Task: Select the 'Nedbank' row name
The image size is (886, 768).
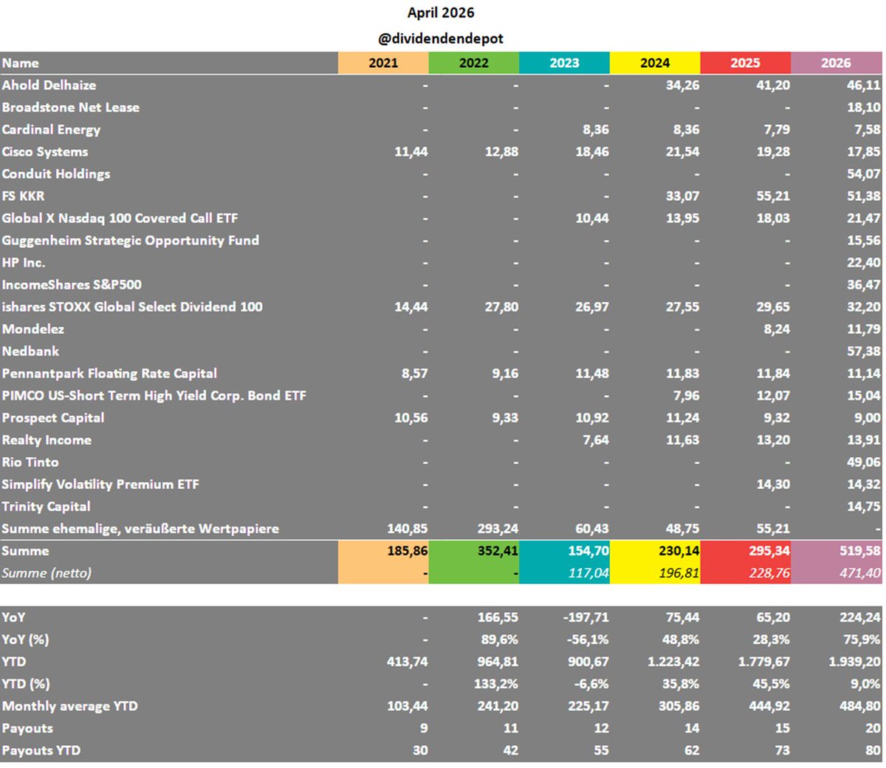Action: 30,351
